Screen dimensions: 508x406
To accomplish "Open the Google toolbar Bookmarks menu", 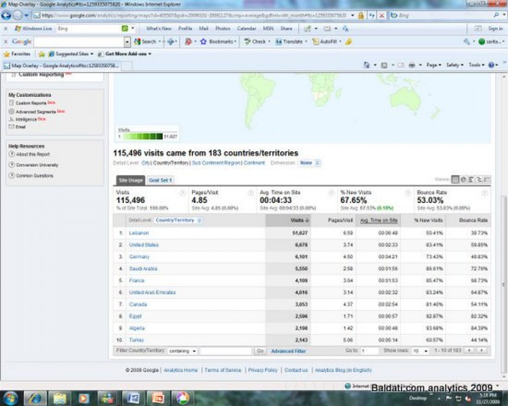I will [x=218, y=42].
